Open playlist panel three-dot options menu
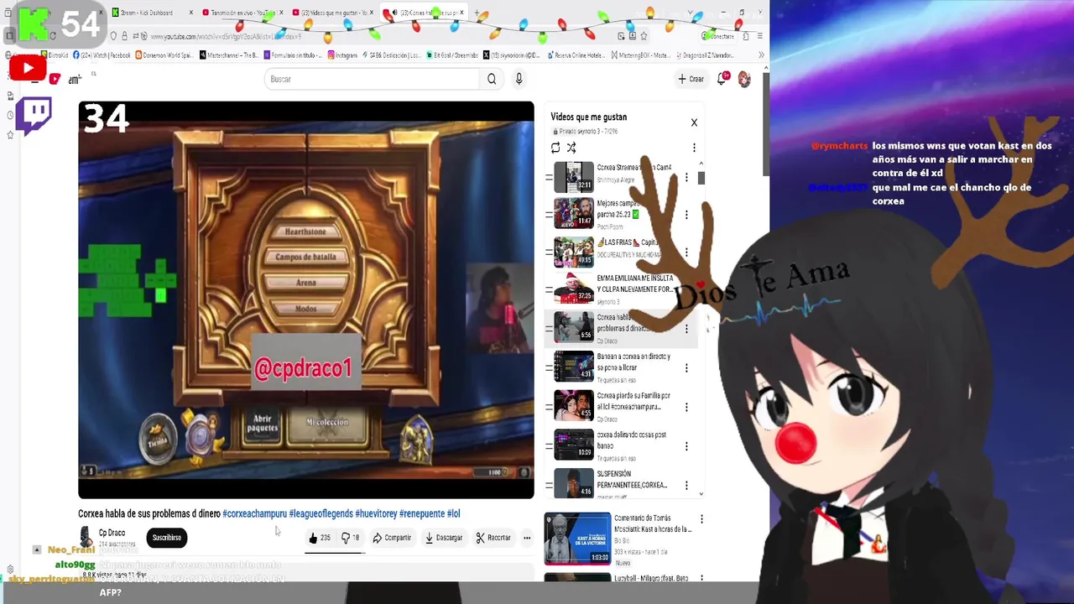The height and width of the screenshot is (604, 1074). click(x=694, y=148)
